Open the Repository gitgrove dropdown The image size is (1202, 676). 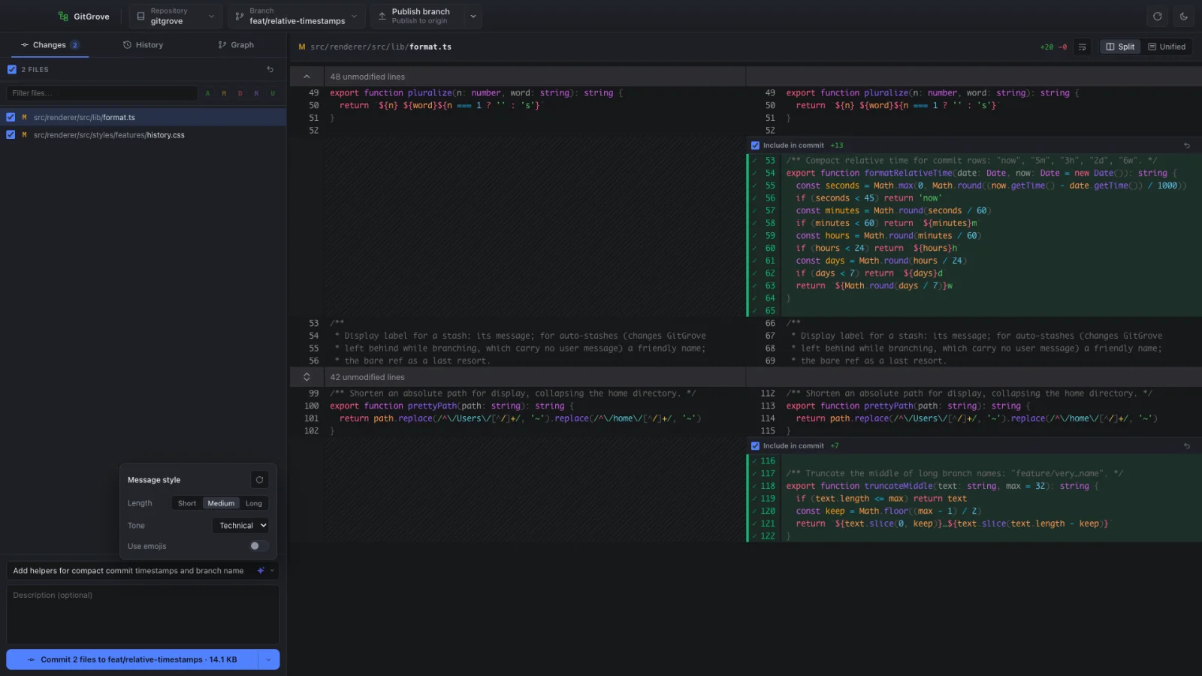coord(177,16)
